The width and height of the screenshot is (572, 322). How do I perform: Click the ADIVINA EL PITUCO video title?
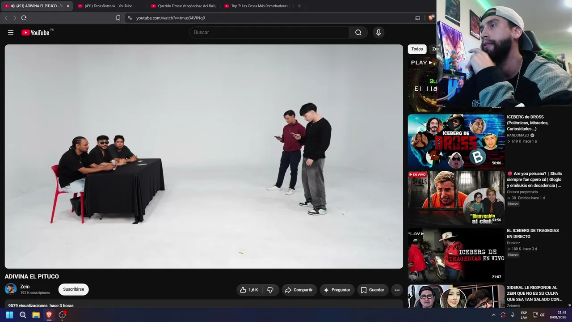tap(32, 276)
